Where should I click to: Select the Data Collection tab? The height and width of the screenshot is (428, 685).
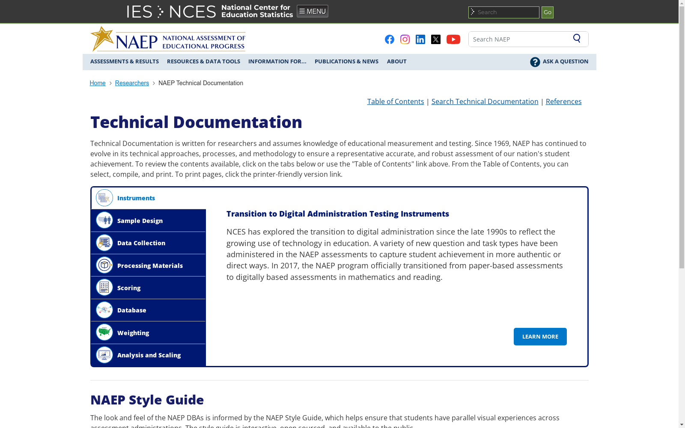(148, 243)
